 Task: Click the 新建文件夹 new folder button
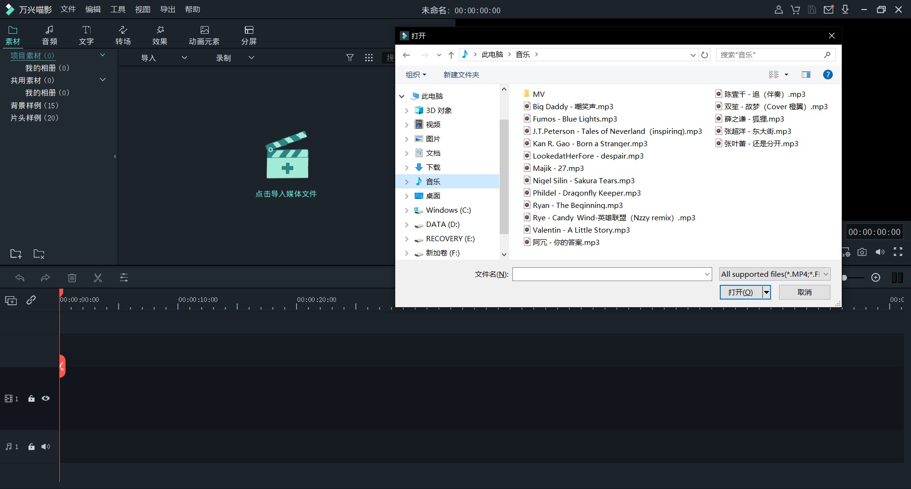coord(461,75)
